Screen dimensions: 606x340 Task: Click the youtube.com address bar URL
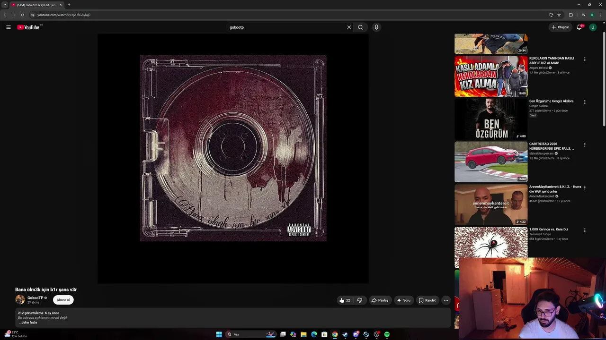tap(64, 15)
